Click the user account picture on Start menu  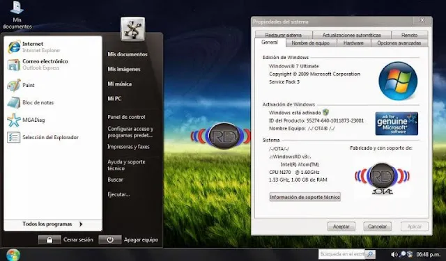coord(132,29)
